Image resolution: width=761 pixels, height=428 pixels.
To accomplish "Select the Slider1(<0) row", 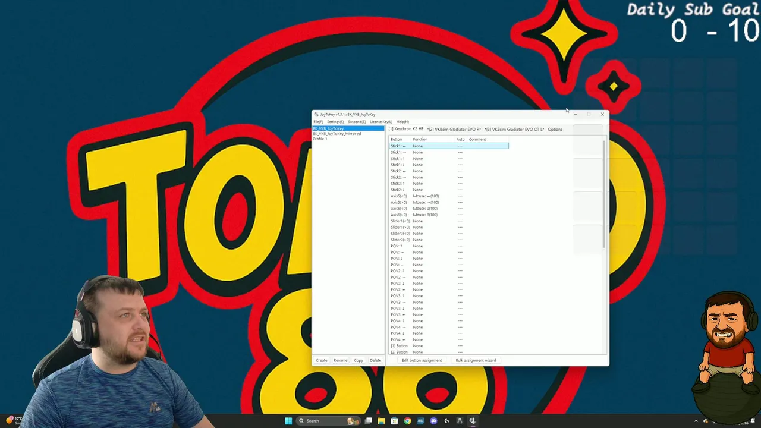I will click(x=449, y=221).
